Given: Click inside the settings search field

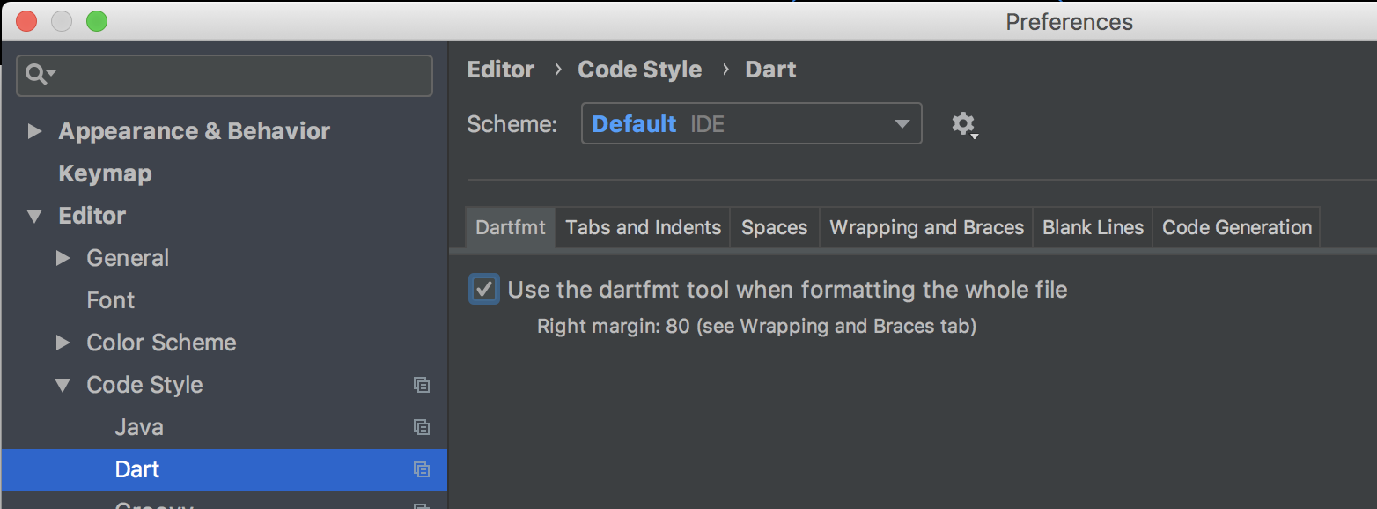Looking at the screenshot, I should pos(225,76).
